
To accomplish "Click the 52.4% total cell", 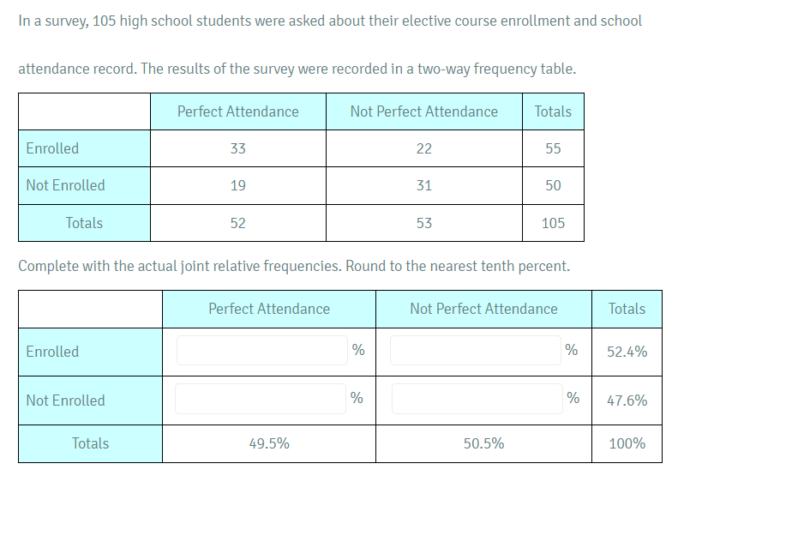I will click(x=627, y=350).
